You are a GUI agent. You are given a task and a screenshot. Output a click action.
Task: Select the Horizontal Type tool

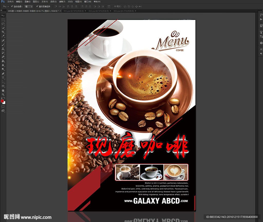pos(3,78)
